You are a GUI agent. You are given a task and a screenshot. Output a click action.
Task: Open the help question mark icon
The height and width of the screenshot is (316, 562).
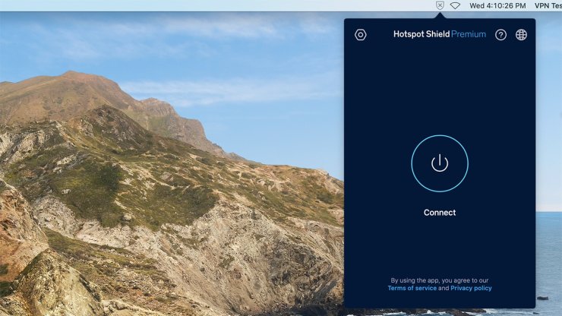coord(500,35)
